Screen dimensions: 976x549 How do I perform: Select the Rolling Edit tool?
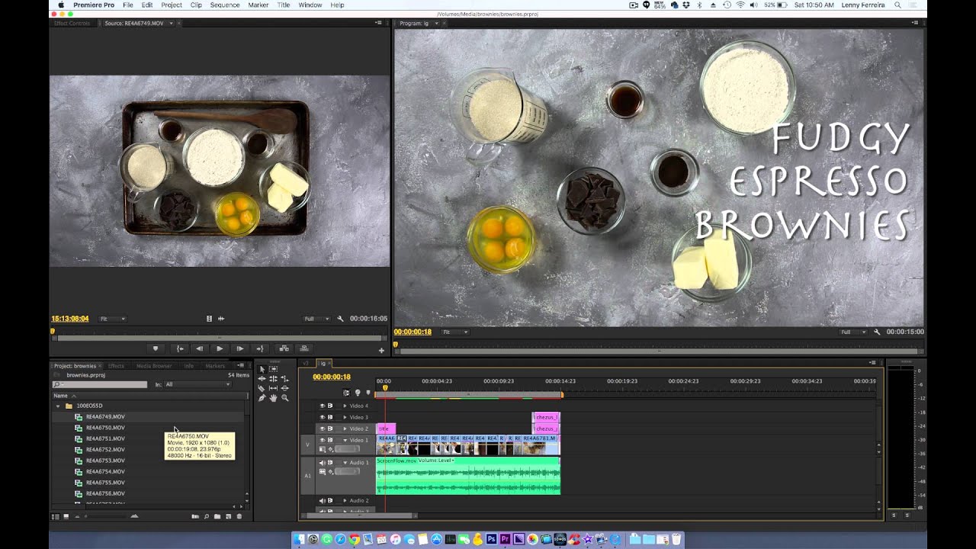point(273,379)
